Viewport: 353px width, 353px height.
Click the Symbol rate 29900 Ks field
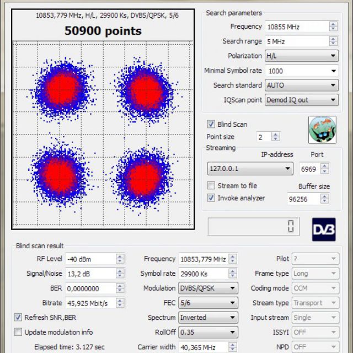(x=204, y=274)
